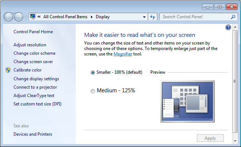
Task: Open Adjust ClearType text
Action: coord(34,96)
